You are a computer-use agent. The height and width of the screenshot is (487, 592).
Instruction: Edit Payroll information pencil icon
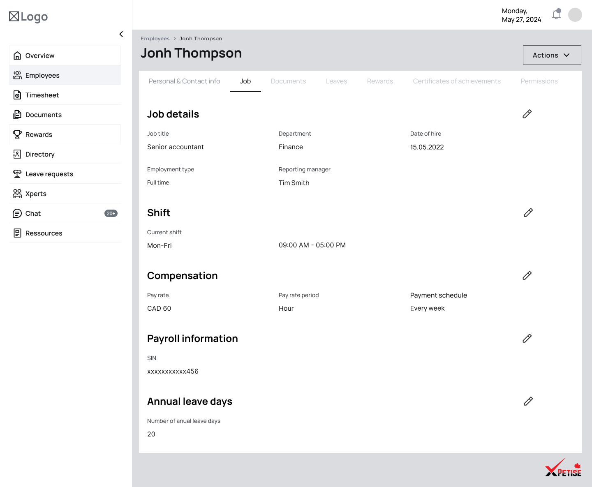pyautogui.click(x=527, y=338)
